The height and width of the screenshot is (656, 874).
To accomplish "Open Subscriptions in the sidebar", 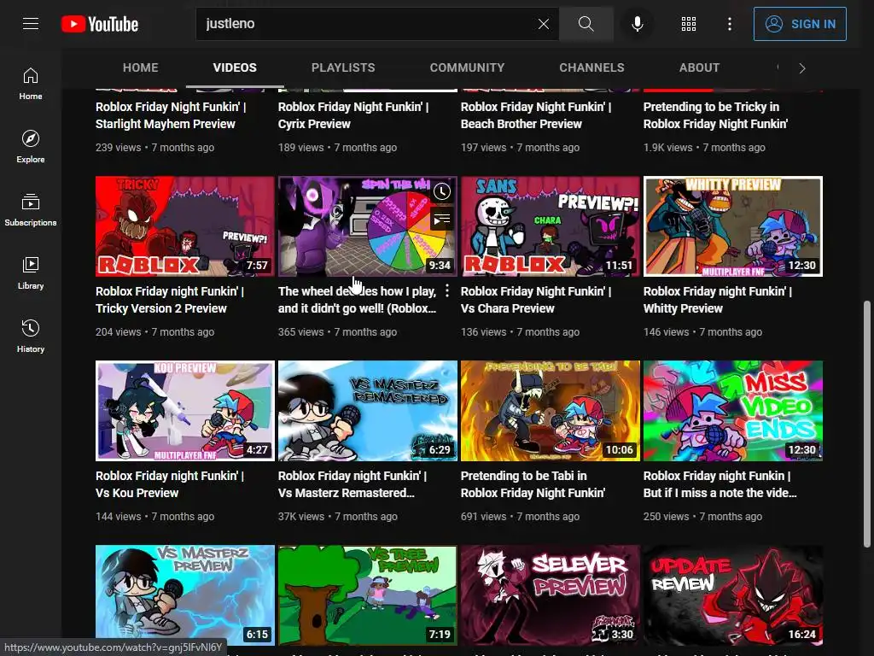I will click(31, 210).
